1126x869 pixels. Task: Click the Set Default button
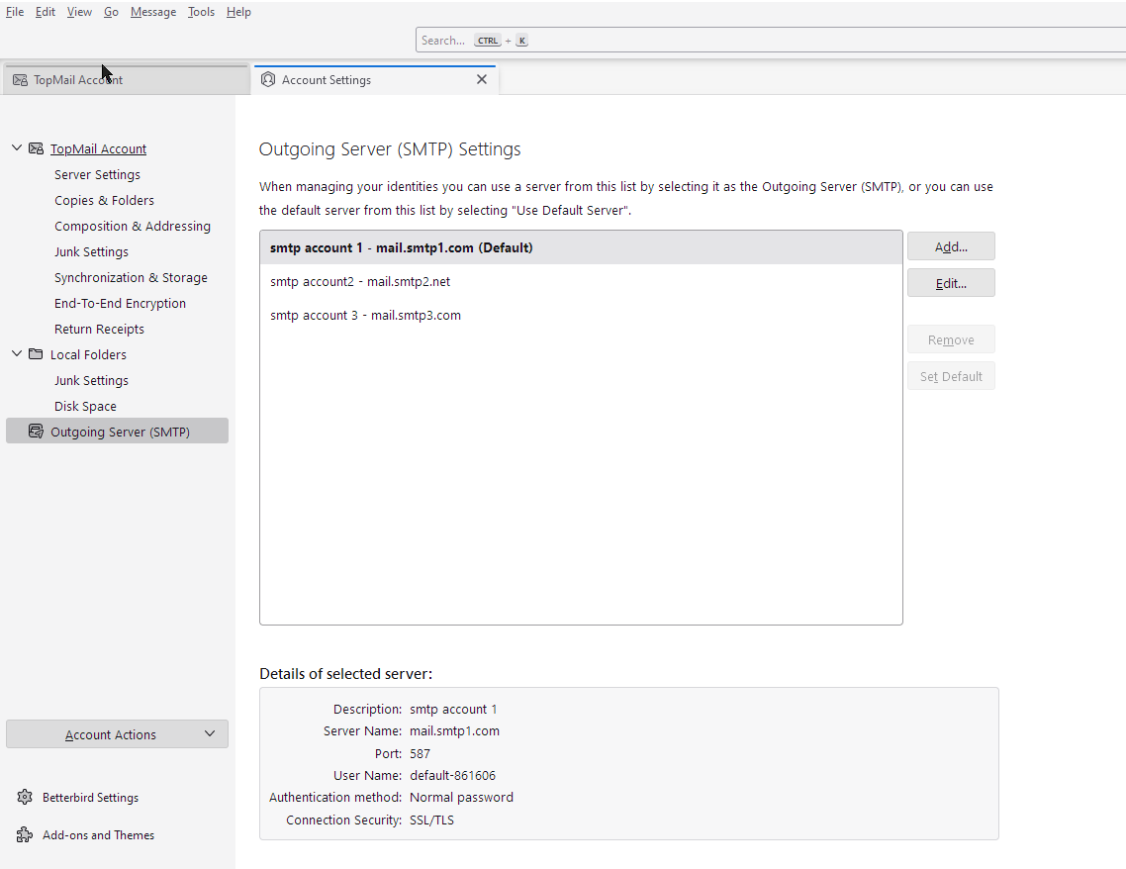pos(951,376)
